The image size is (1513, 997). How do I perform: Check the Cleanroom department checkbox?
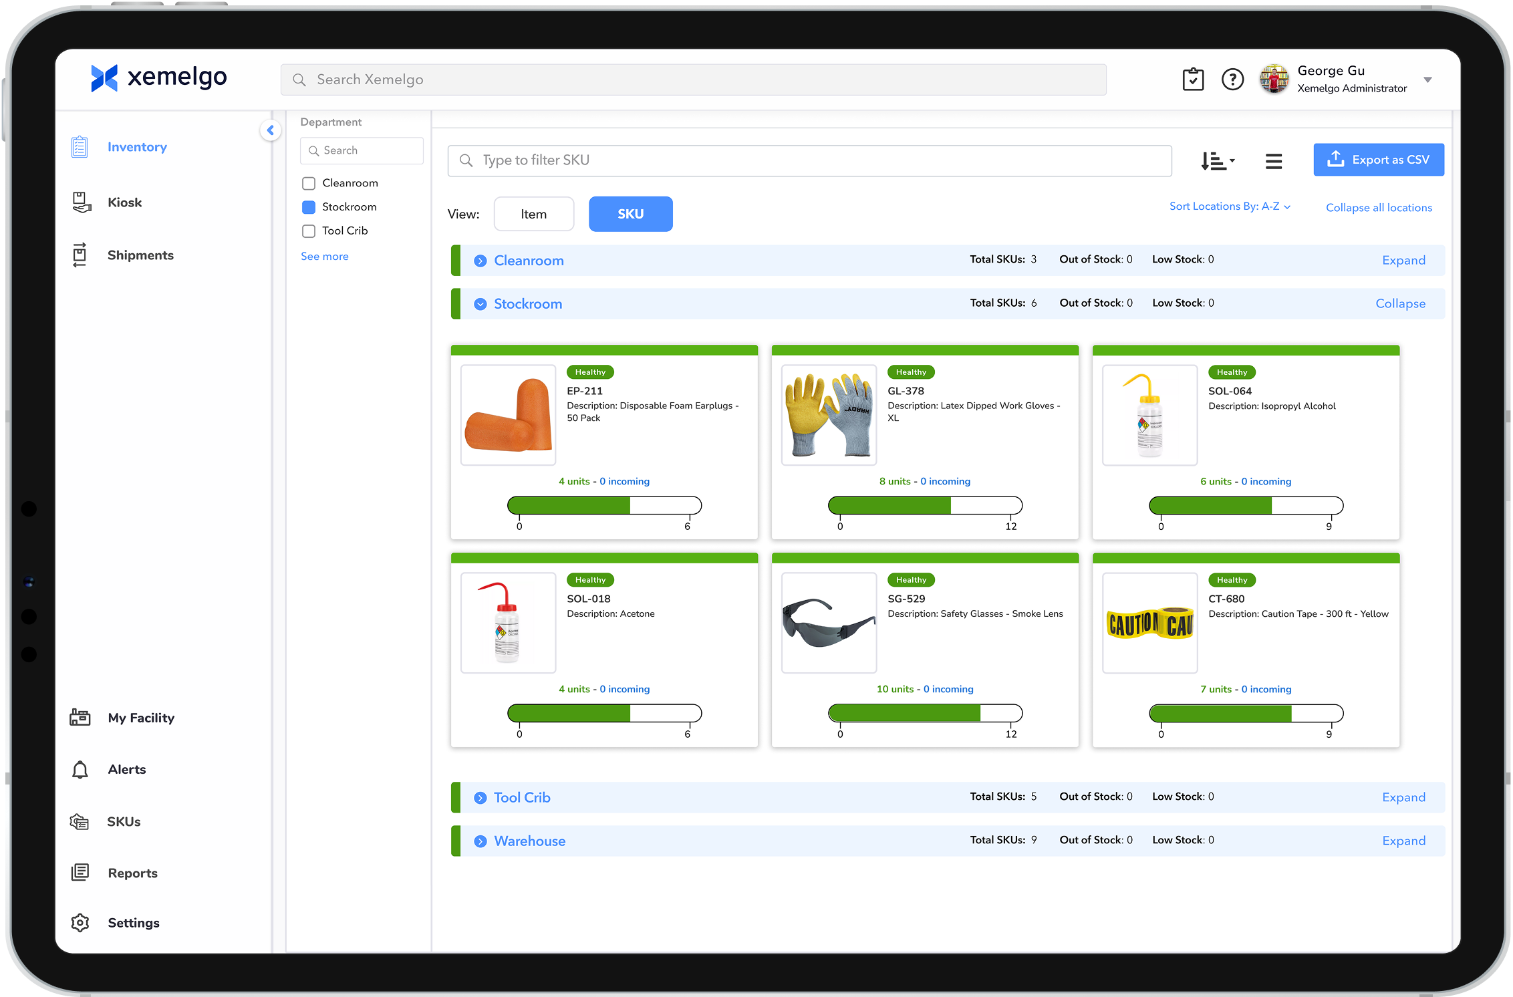pos(309,183)
